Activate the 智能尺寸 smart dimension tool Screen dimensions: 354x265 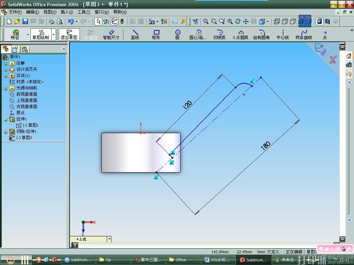111,34
